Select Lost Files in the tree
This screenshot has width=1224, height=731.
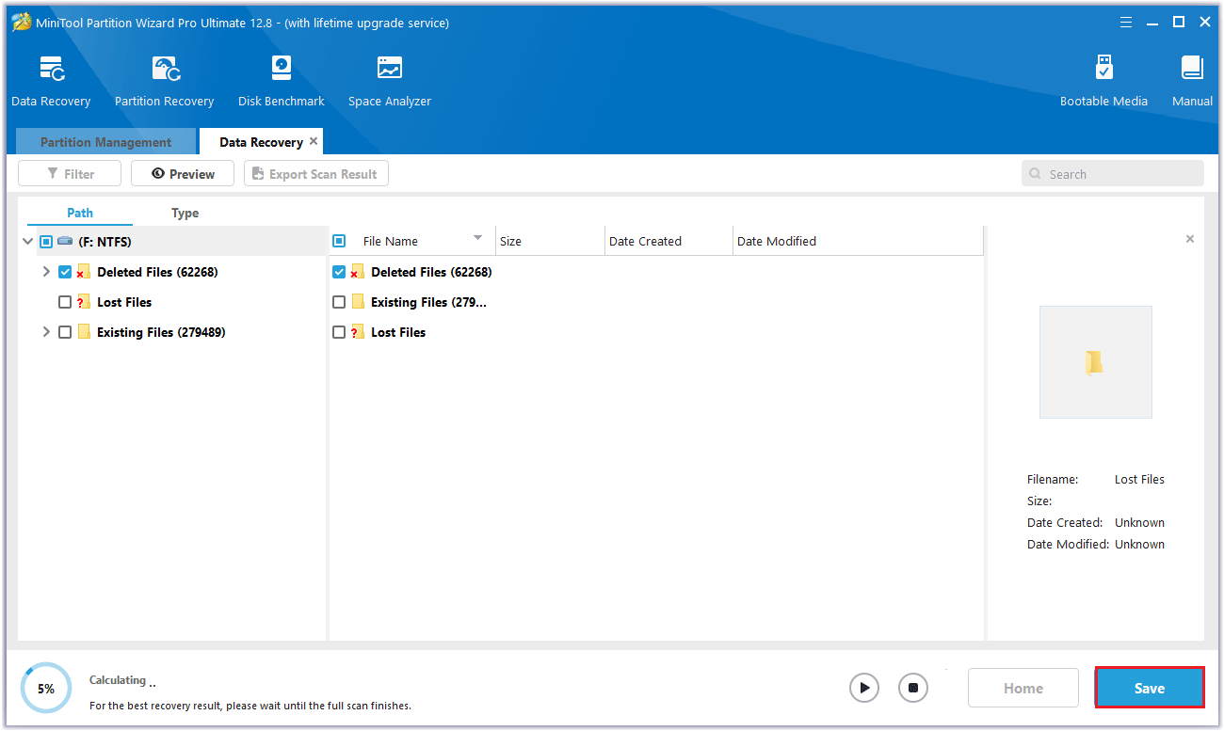point(124,302)
